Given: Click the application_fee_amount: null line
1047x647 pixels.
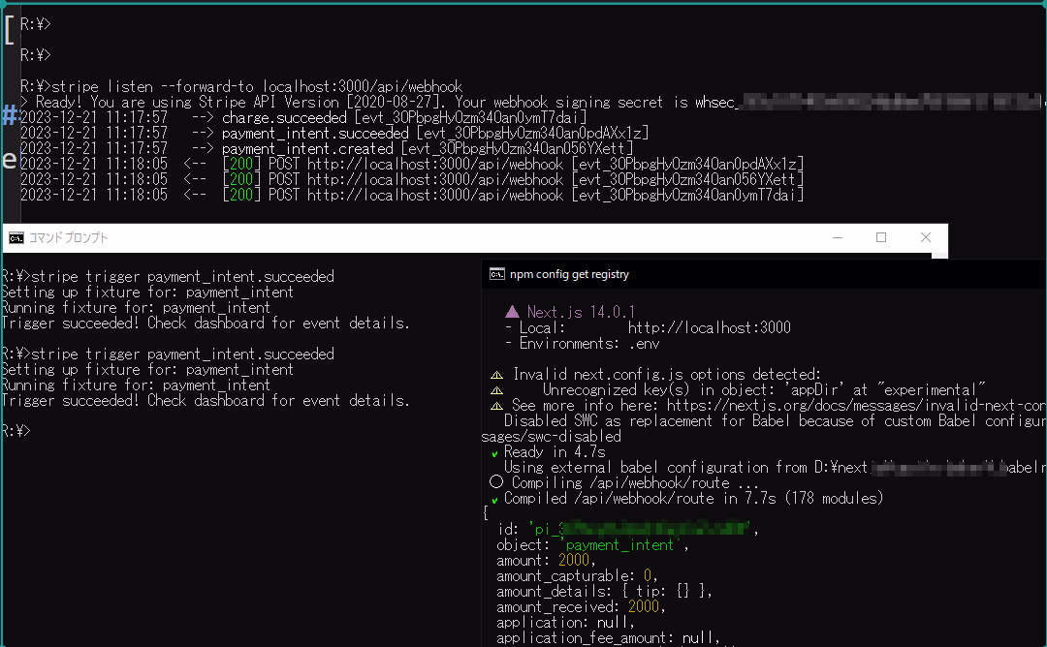Looking at the screenshot, I should [608, 637].
